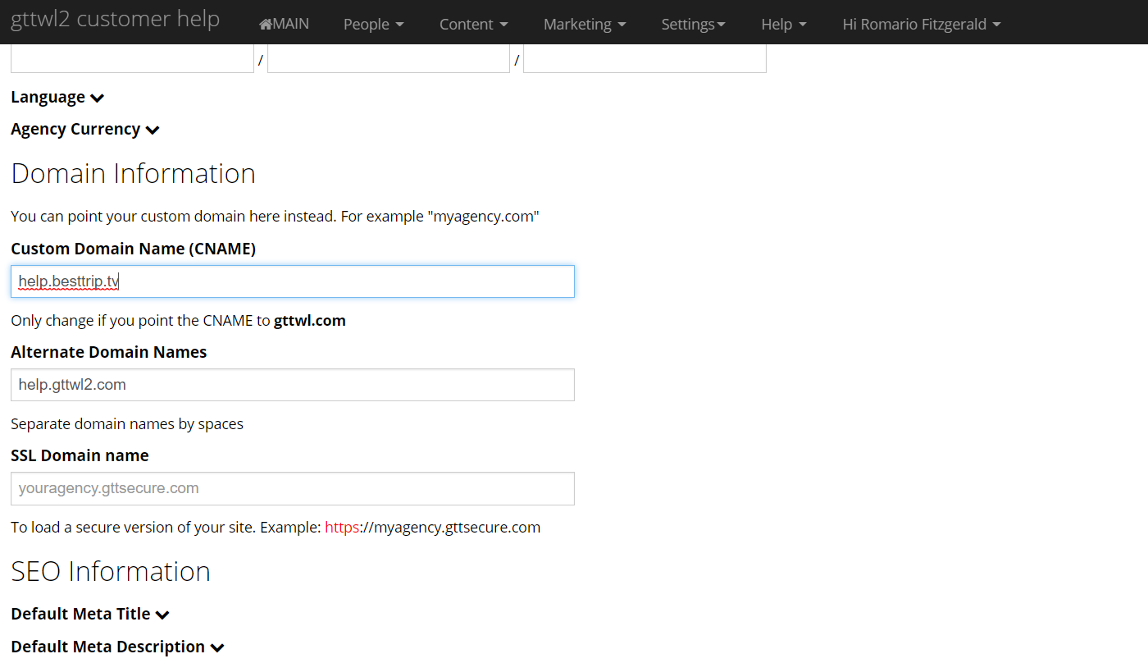Open the Marketing navigation menu

click(584, 25)
